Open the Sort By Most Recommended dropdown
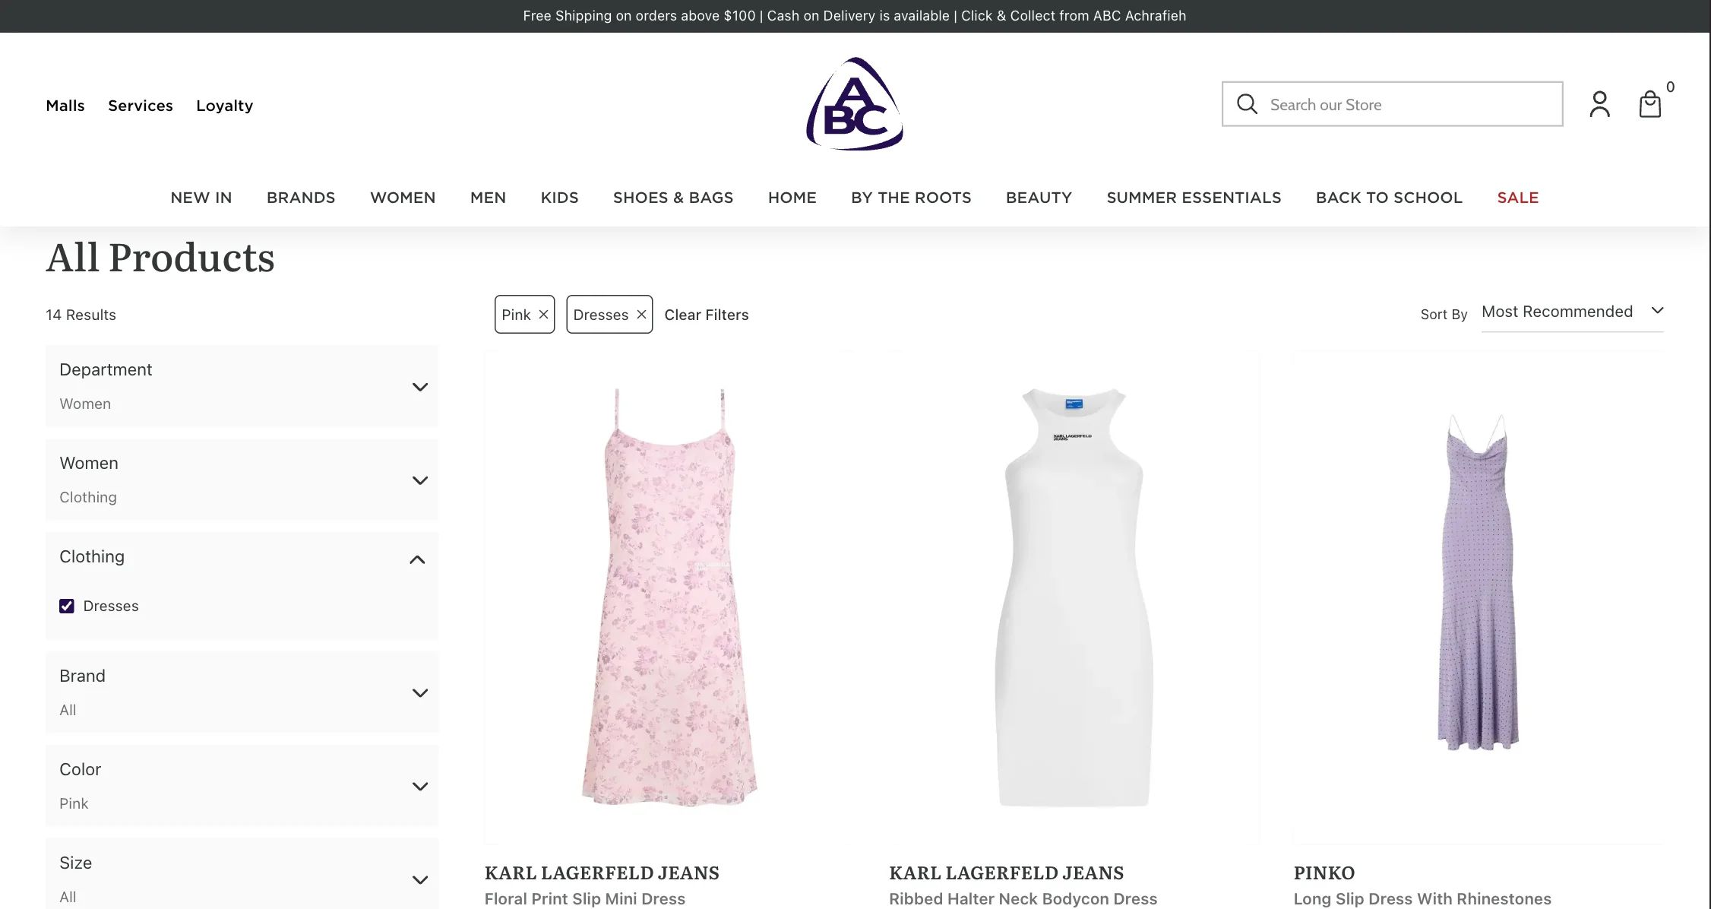 point(1572,312)
